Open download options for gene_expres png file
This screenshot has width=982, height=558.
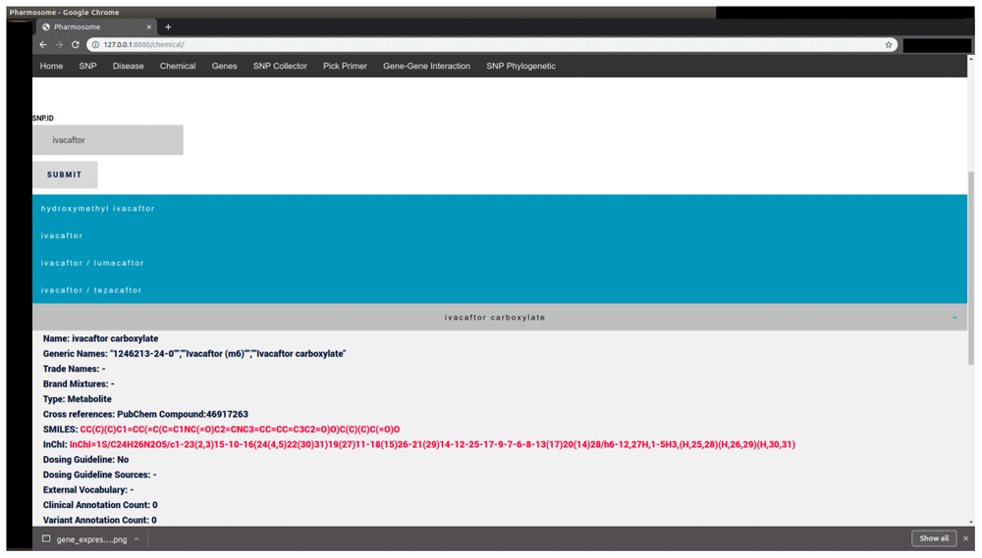coord(136,539)
